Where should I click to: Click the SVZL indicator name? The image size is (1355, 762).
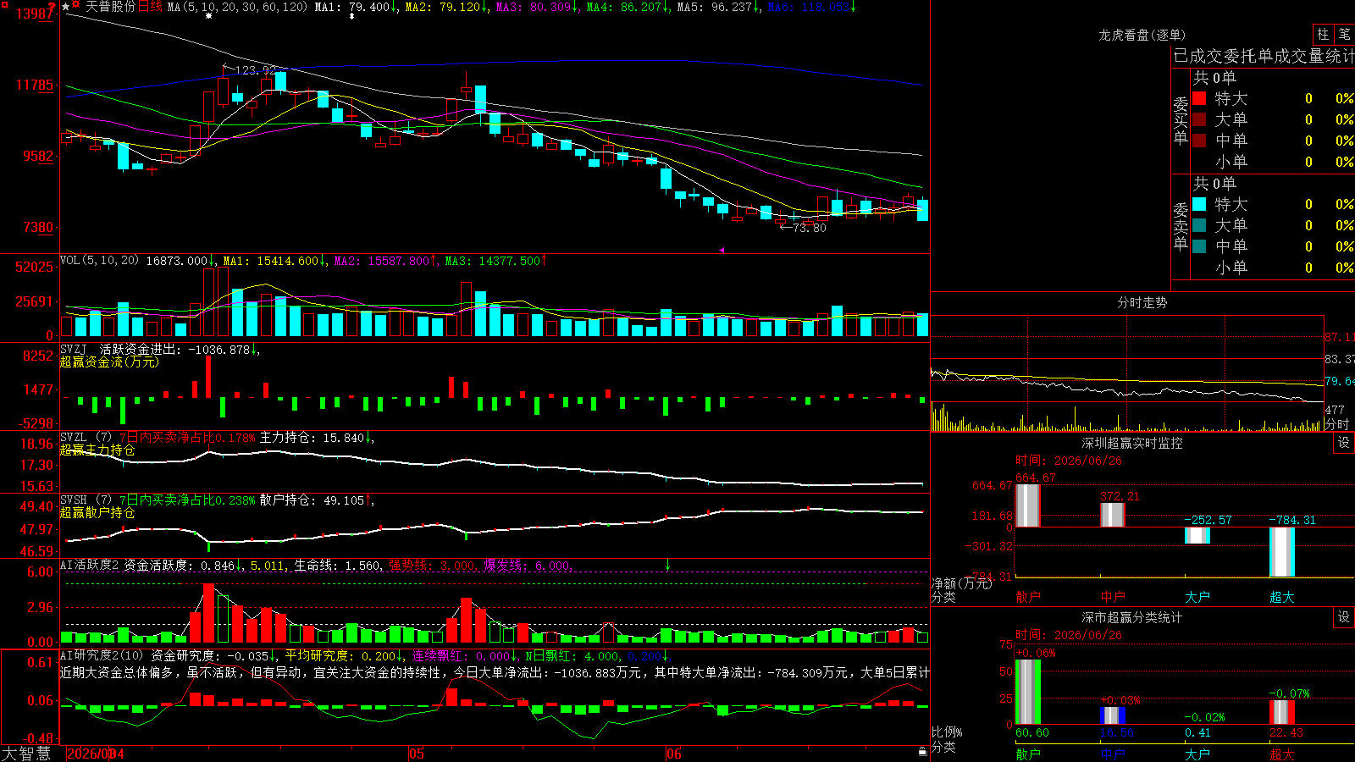point(74,438)
